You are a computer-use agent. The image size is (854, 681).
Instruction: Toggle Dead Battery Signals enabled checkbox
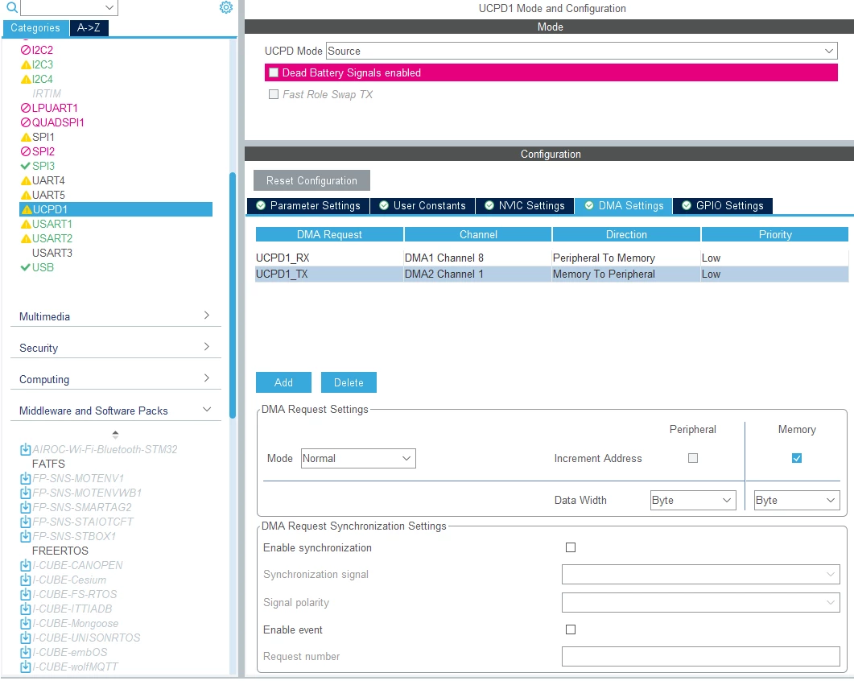(x=274, y=72)
